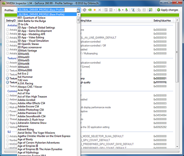Select hex value 0x34534064
This screenshot has height=156, width=184.
(160, 115)
